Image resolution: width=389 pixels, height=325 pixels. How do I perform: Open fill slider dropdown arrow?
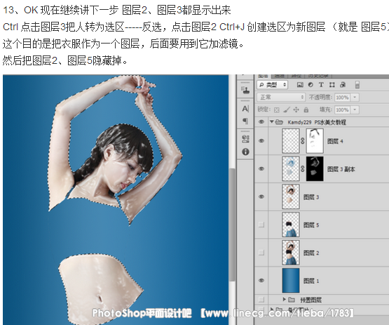(x=355, y=110)
